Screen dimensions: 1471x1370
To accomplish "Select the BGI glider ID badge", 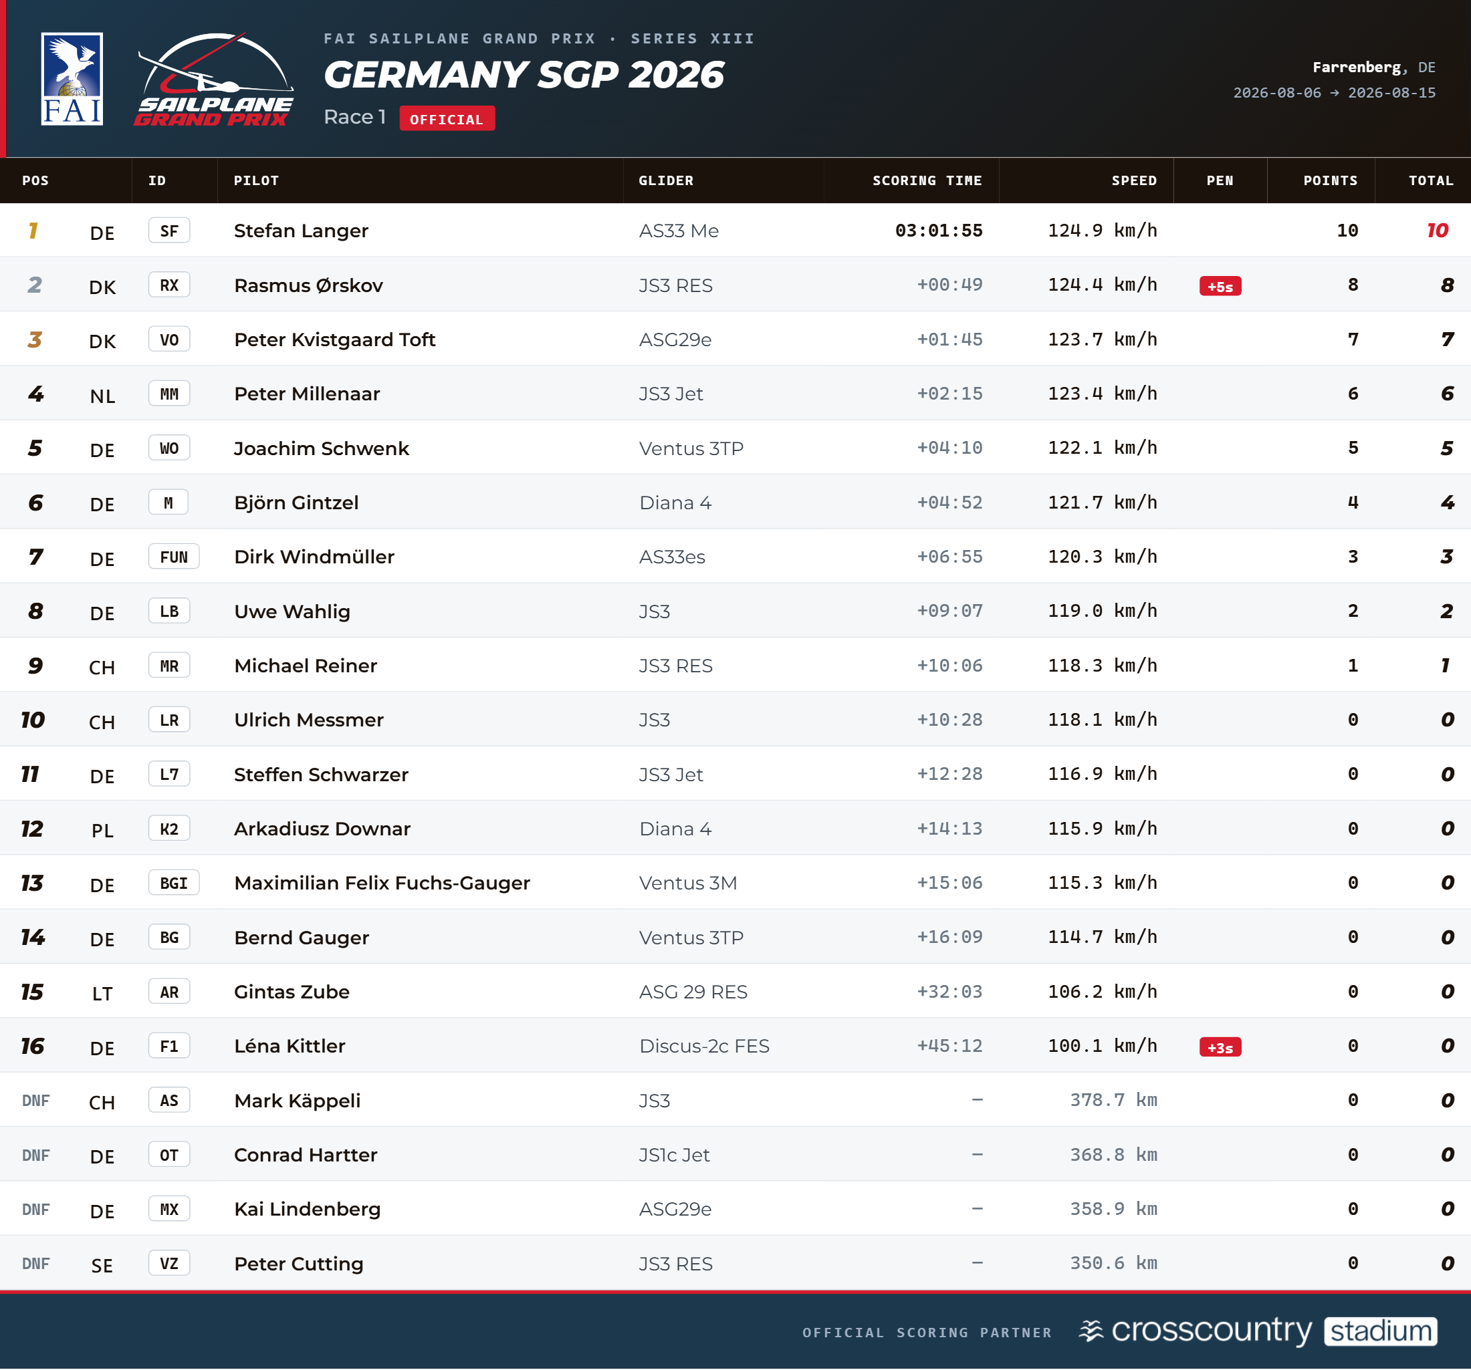I will tap(174, 883).
